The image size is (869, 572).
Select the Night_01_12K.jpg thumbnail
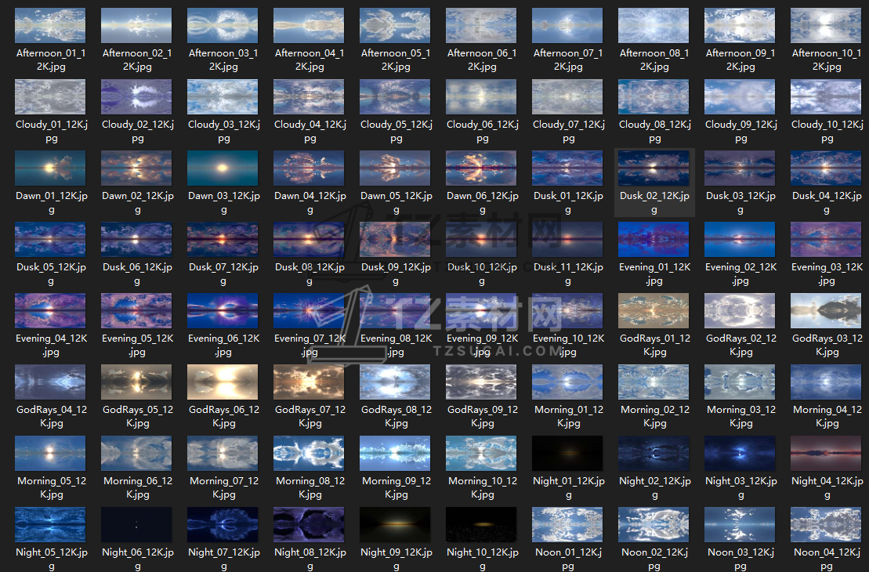click(x=567, y=454)
